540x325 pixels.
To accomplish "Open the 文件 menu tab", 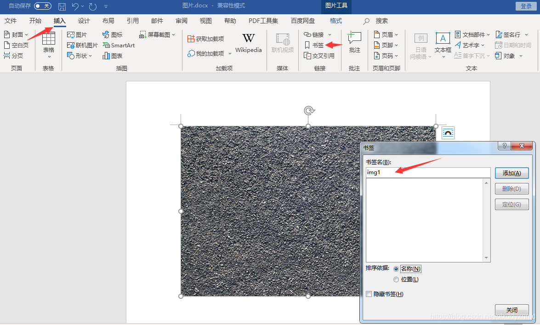I will click(10, 21).
